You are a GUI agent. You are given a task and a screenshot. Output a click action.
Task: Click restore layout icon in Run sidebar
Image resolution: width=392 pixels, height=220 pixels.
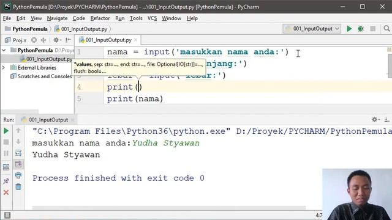(x=6, y=167)
